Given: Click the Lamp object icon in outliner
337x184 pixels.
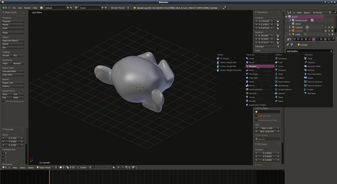Looking at the screenshot, I should click(293, 34).
